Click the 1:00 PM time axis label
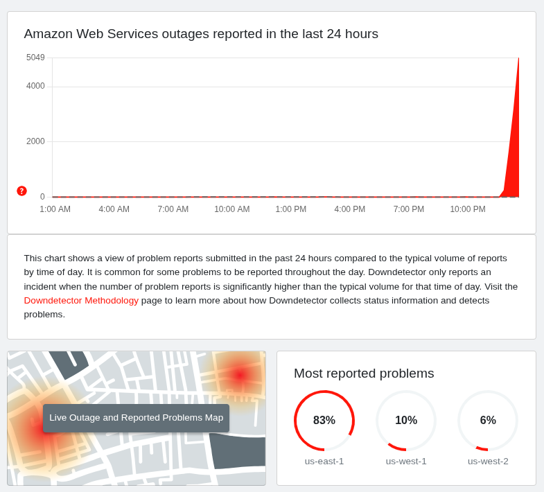 291,209
